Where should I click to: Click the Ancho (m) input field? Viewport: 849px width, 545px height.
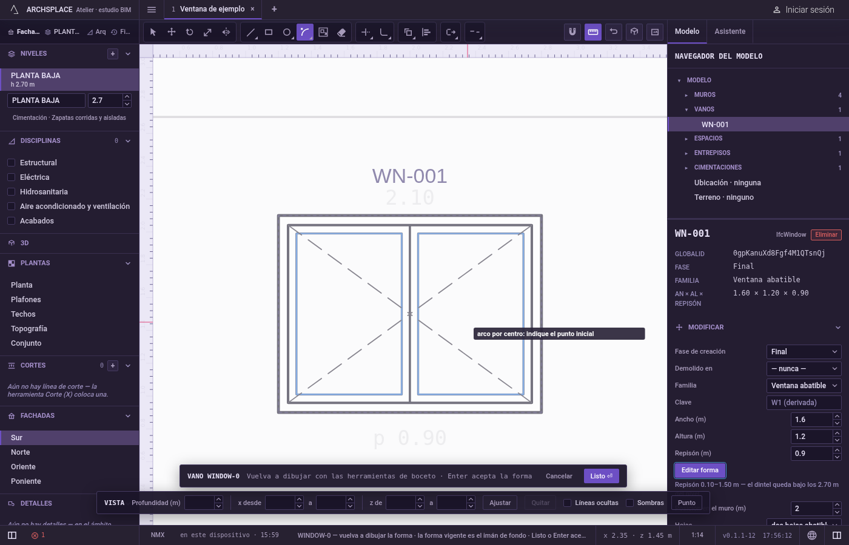click(812, 420)
